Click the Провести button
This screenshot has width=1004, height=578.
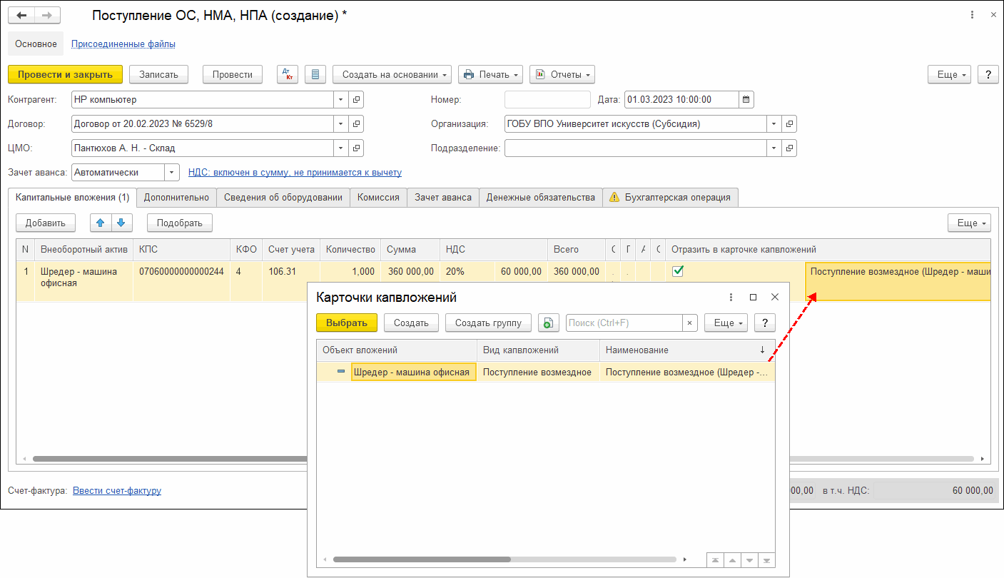coord(233,74)
